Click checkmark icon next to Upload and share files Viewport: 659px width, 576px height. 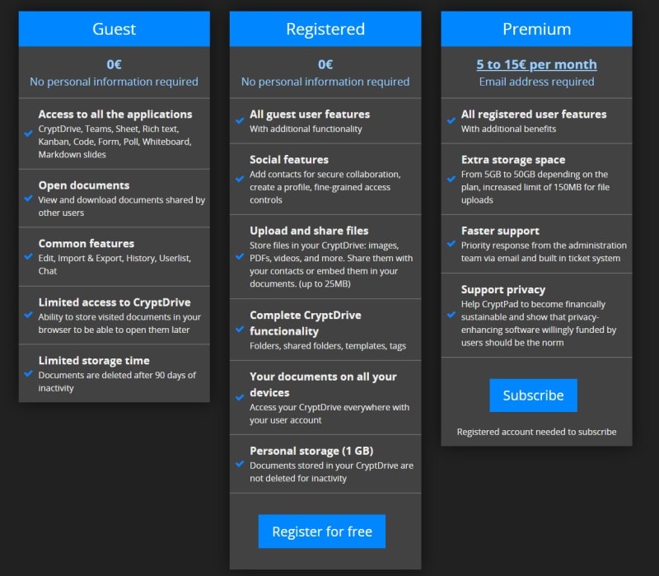coord(240,256)
